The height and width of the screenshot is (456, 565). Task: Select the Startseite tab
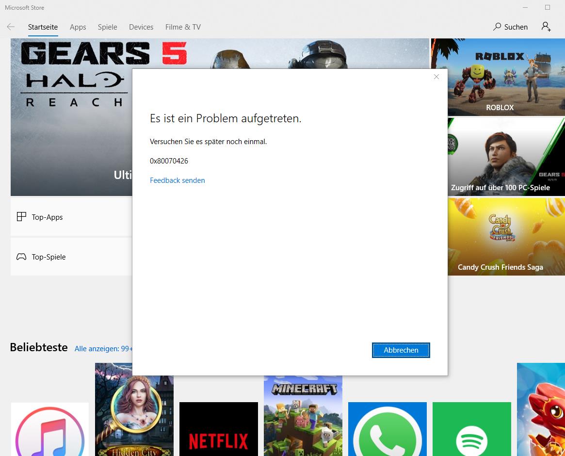43,27
